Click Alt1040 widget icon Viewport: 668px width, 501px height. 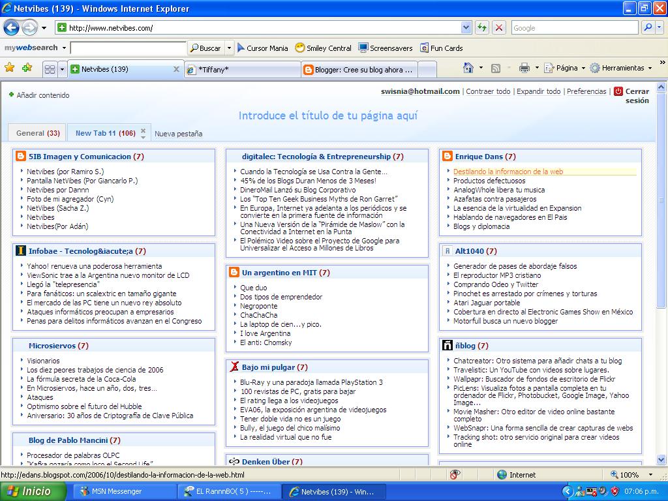click(448, 251)
